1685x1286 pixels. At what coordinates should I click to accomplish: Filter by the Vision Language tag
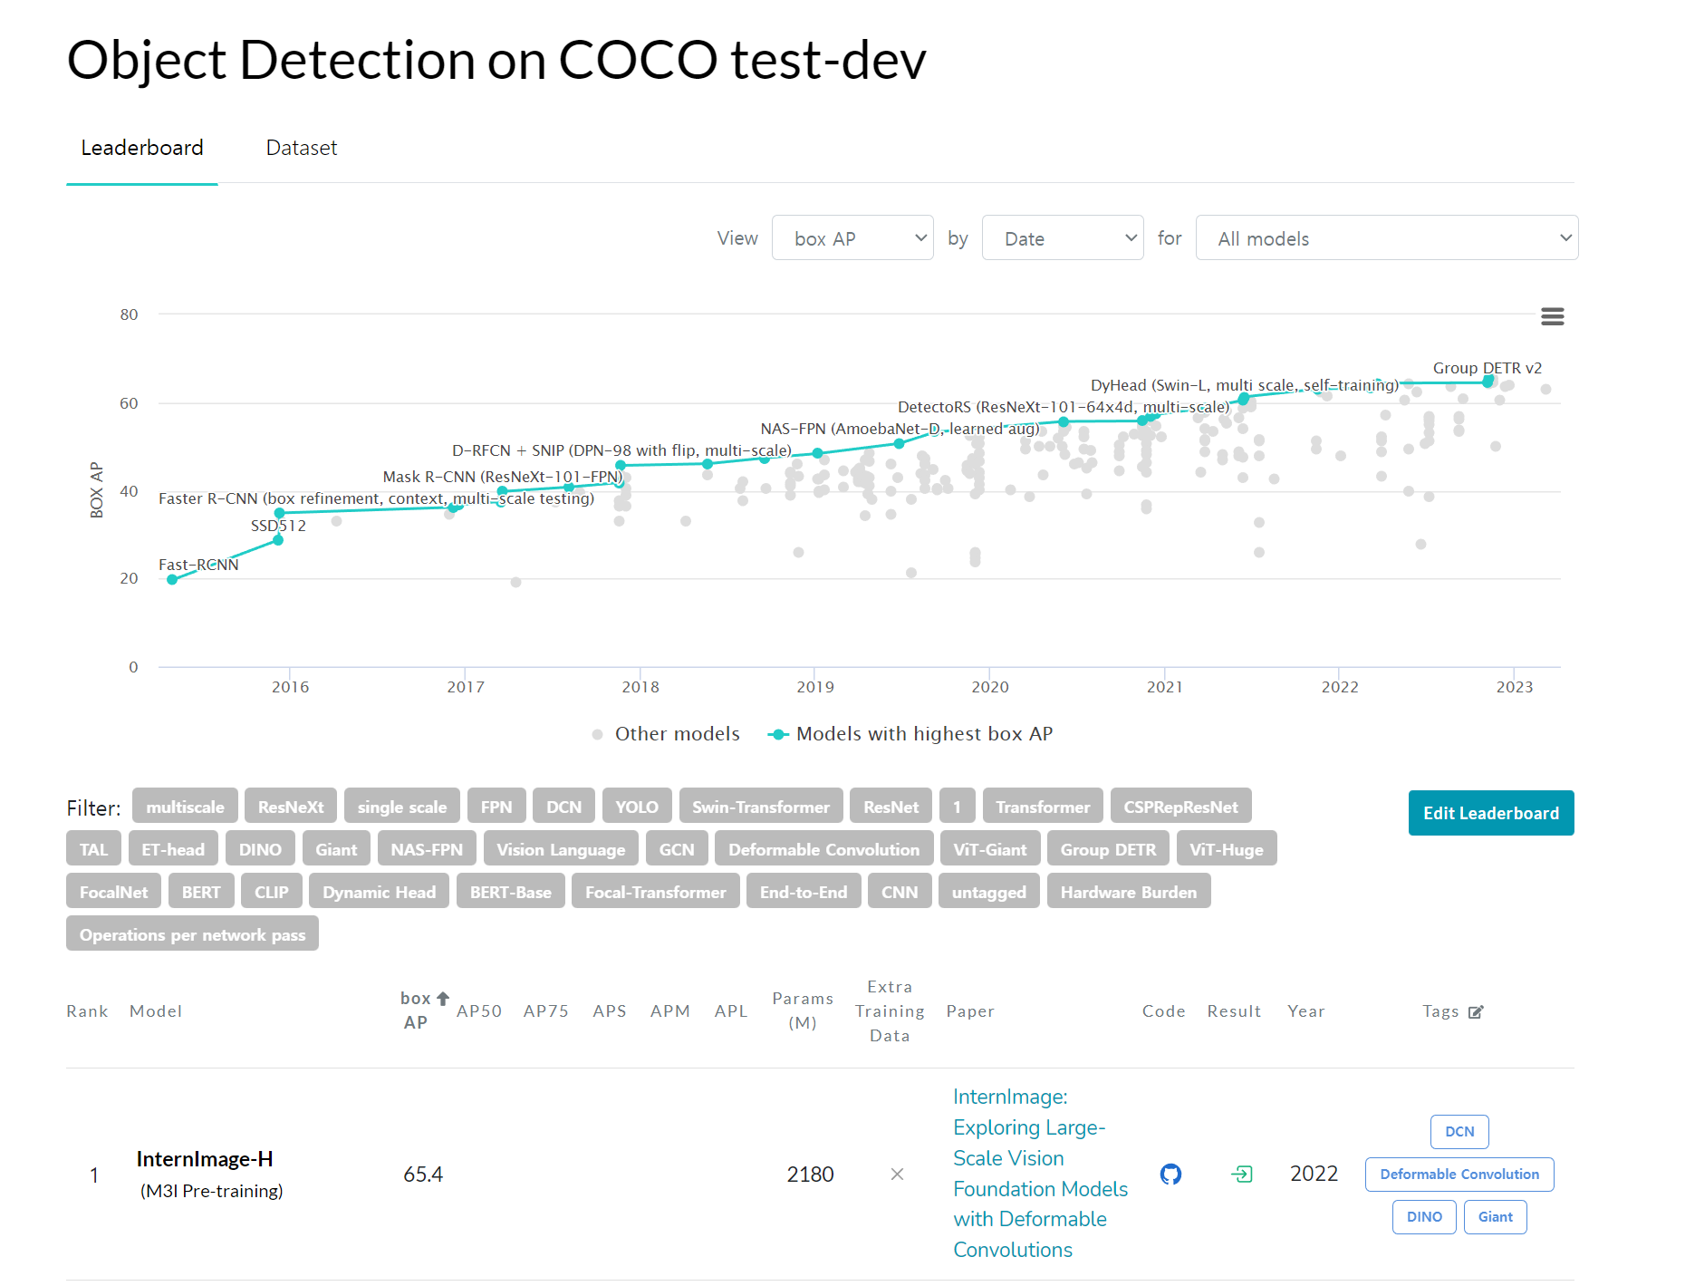[561, 849]
